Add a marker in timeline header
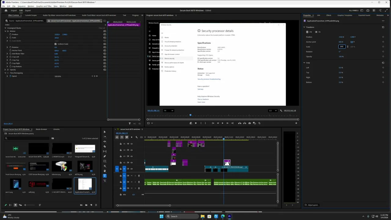This screenshot has width=391, height=220. tap(132, 137)
